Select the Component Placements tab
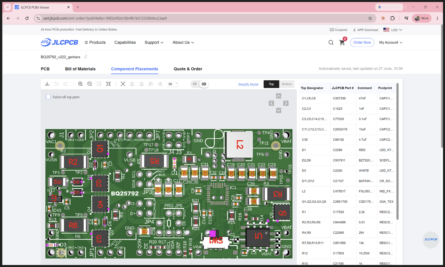Viewport: 445px width, 267px height. point(135,69)
